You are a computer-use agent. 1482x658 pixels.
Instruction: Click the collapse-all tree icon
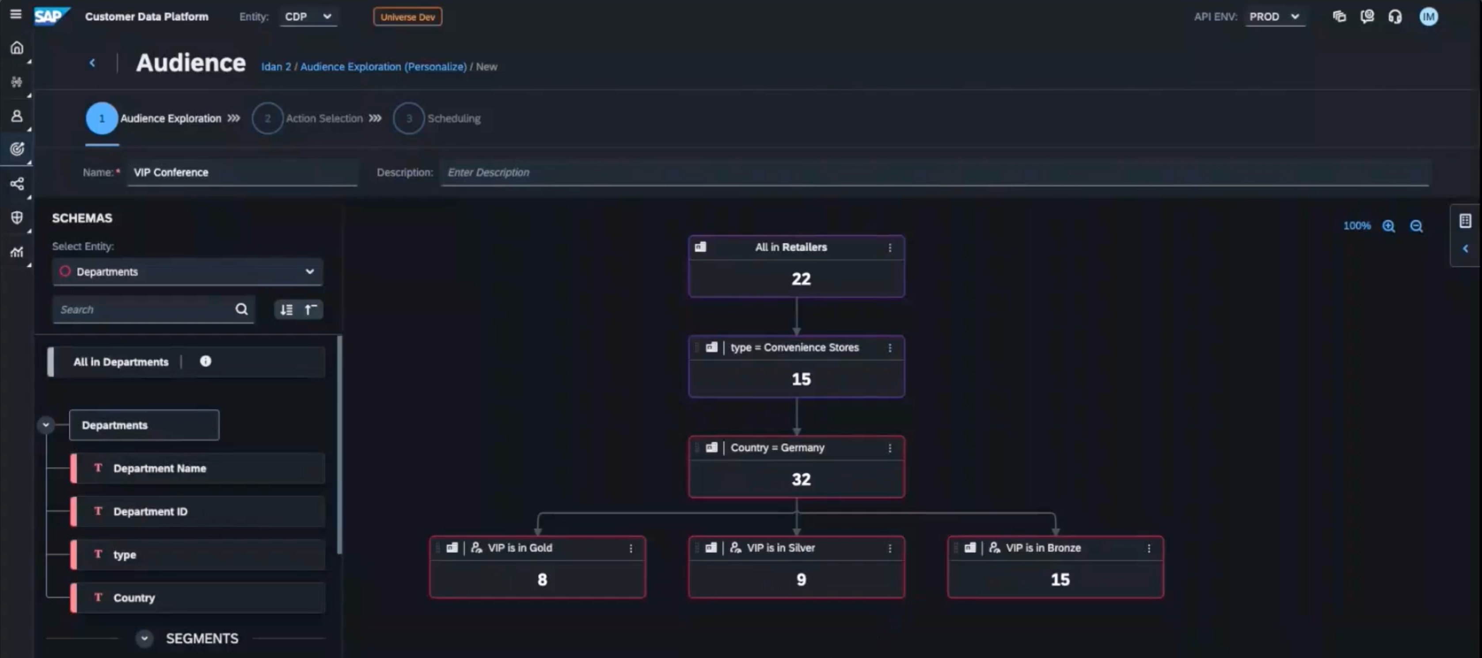[311, 310]
